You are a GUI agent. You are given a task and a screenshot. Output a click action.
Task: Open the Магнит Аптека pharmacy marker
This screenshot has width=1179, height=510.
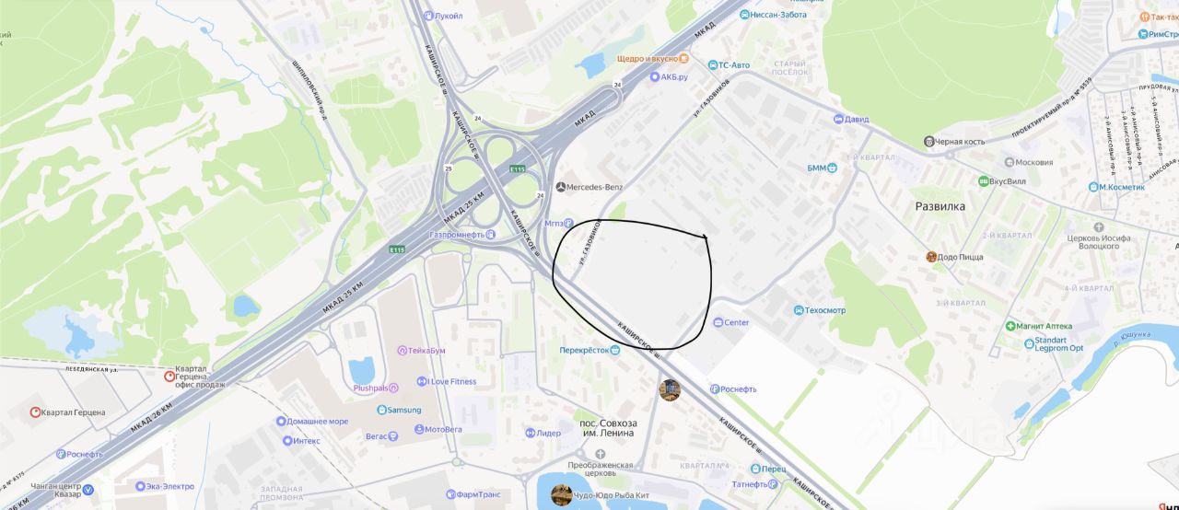pos(1010,326)
